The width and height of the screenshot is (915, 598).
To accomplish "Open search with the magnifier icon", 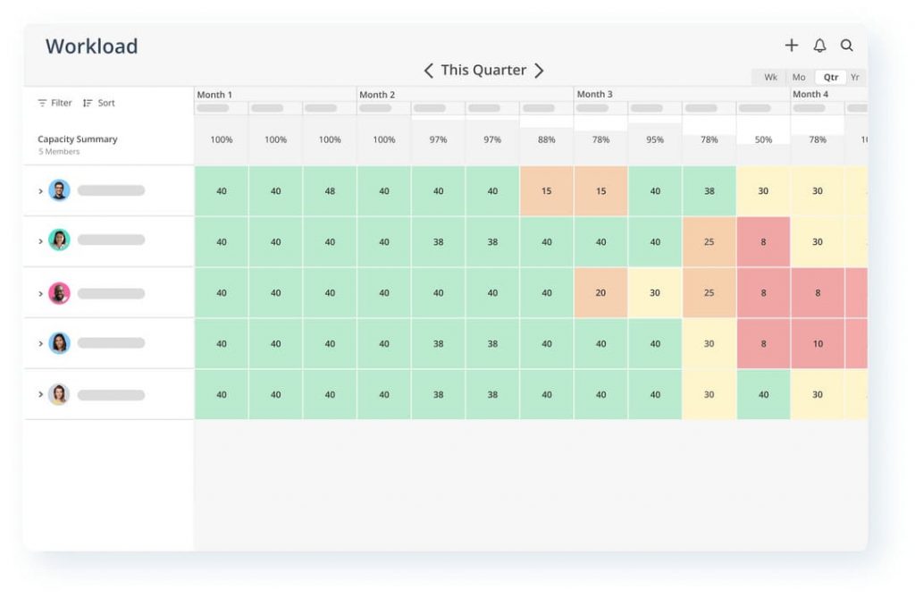I will [847, 45].
